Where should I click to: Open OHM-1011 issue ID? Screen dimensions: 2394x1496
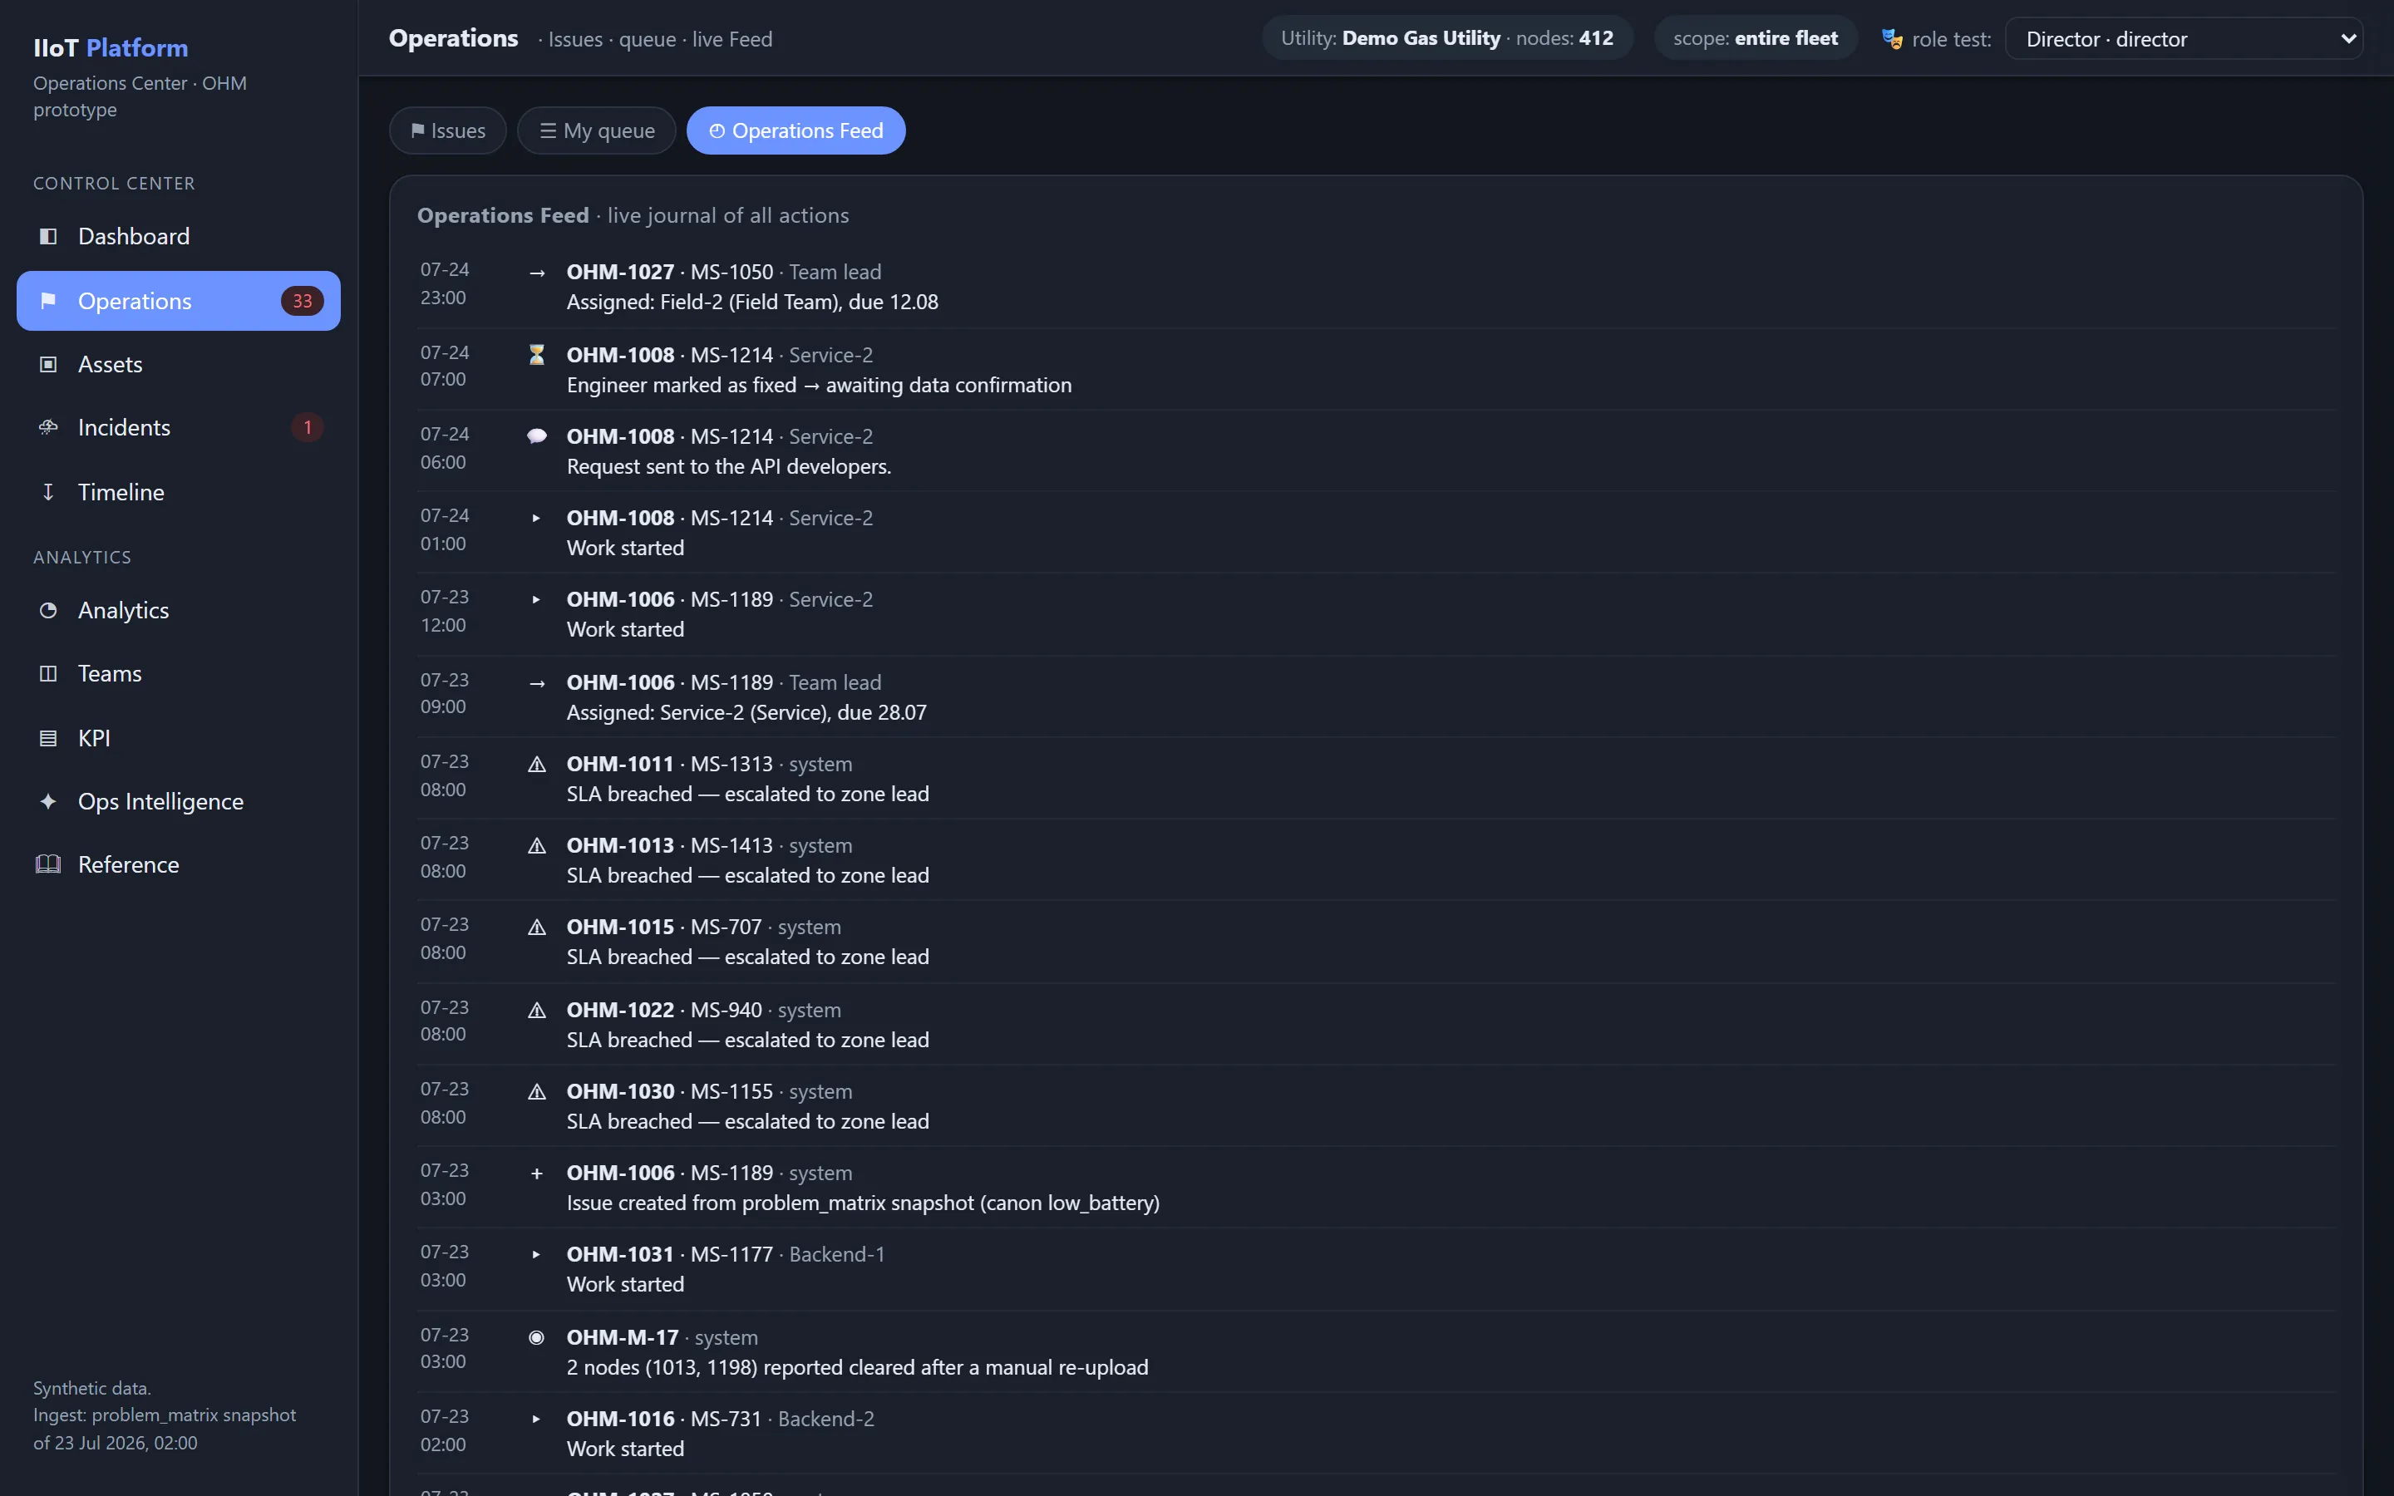pos(620,764)
